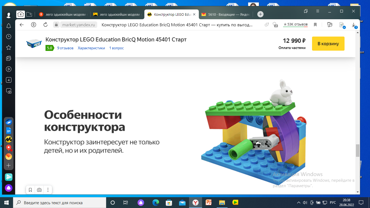Image resolution: width=370 pixels, height=208 pixels.
Task: Open a new tab with plus button
Action: tap(260, 14)
